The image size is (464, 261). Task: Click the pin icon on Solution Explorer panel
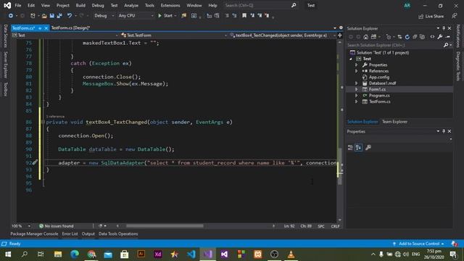(444, 28)
